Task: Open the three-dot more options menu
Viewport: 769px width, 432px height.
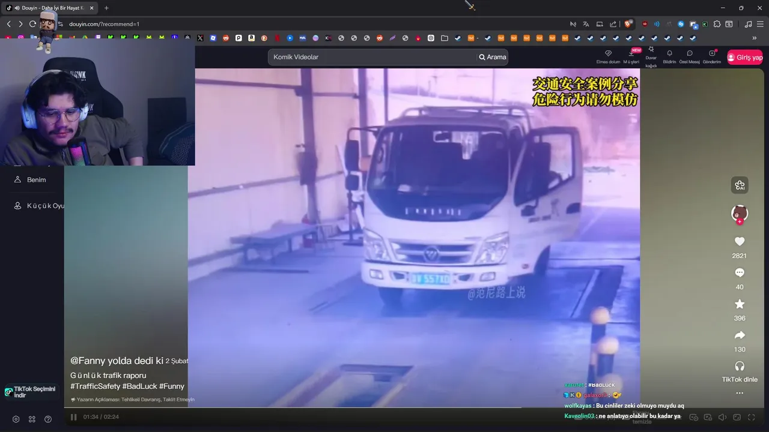Action: 740,394
